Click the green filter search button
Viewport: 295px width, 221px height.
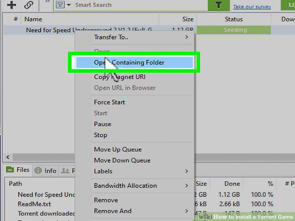pyautogui.click(x=219, y=5)
